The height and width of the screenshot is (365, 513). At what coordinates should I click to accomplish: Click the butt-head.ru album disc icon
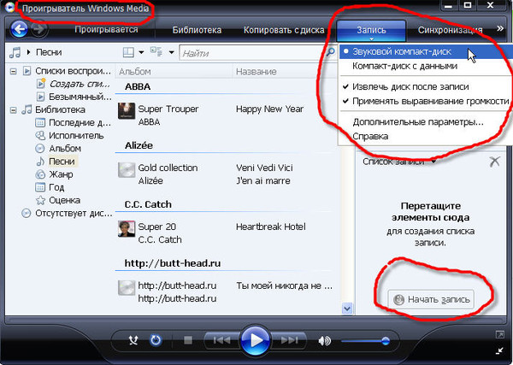(127, 287)
